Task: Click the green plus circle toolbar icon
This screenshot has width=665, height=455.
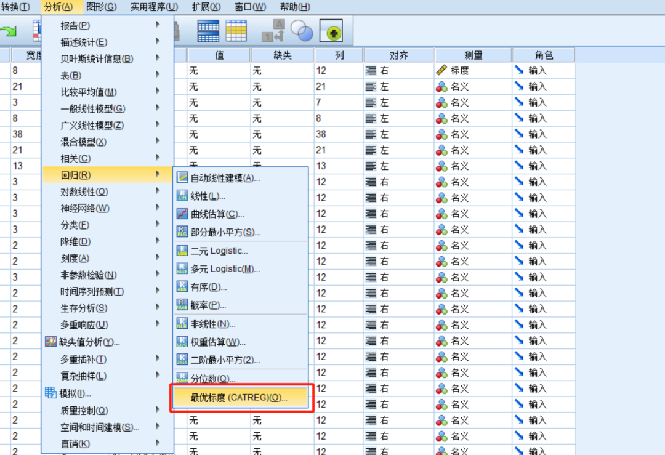Action: (331, 31)
